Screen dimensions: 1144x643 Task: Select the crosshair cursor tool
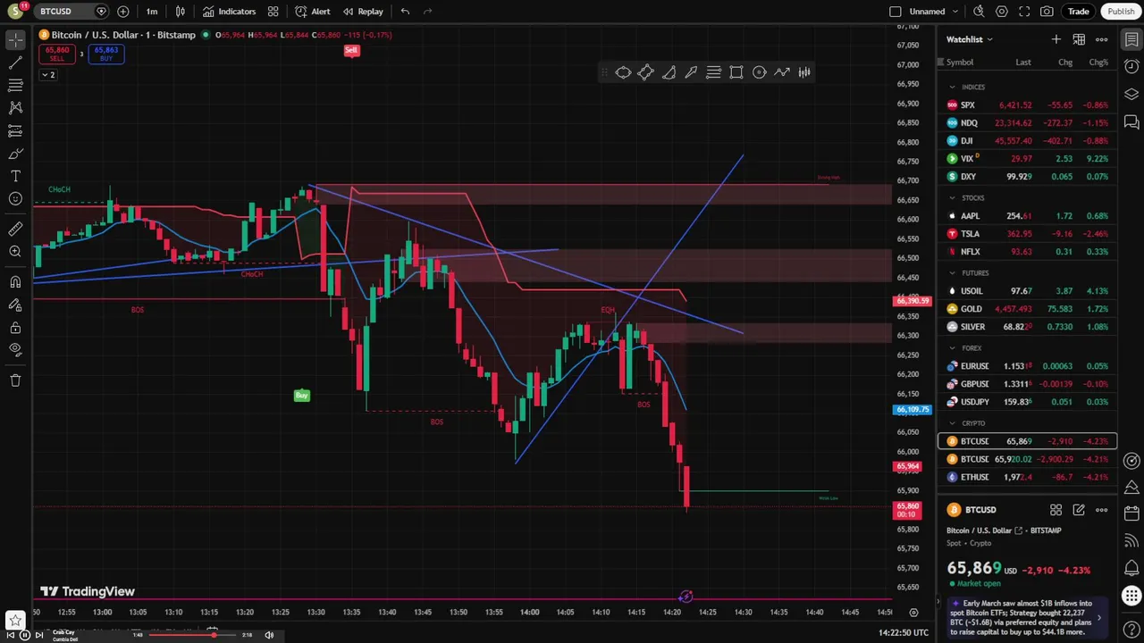[x=15, y=40]
